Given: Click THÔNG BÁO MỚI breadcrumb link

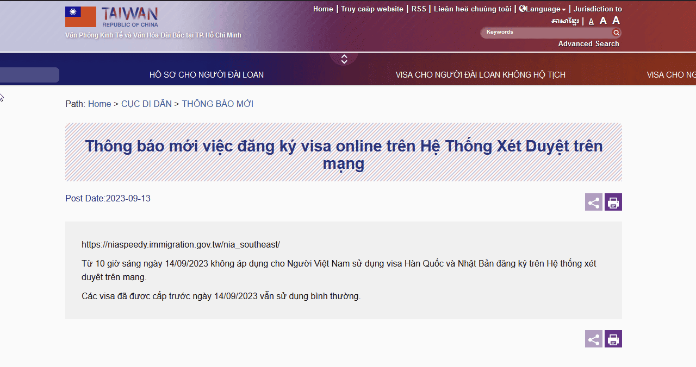Looking at the screenshot, I should click(217, 104).
